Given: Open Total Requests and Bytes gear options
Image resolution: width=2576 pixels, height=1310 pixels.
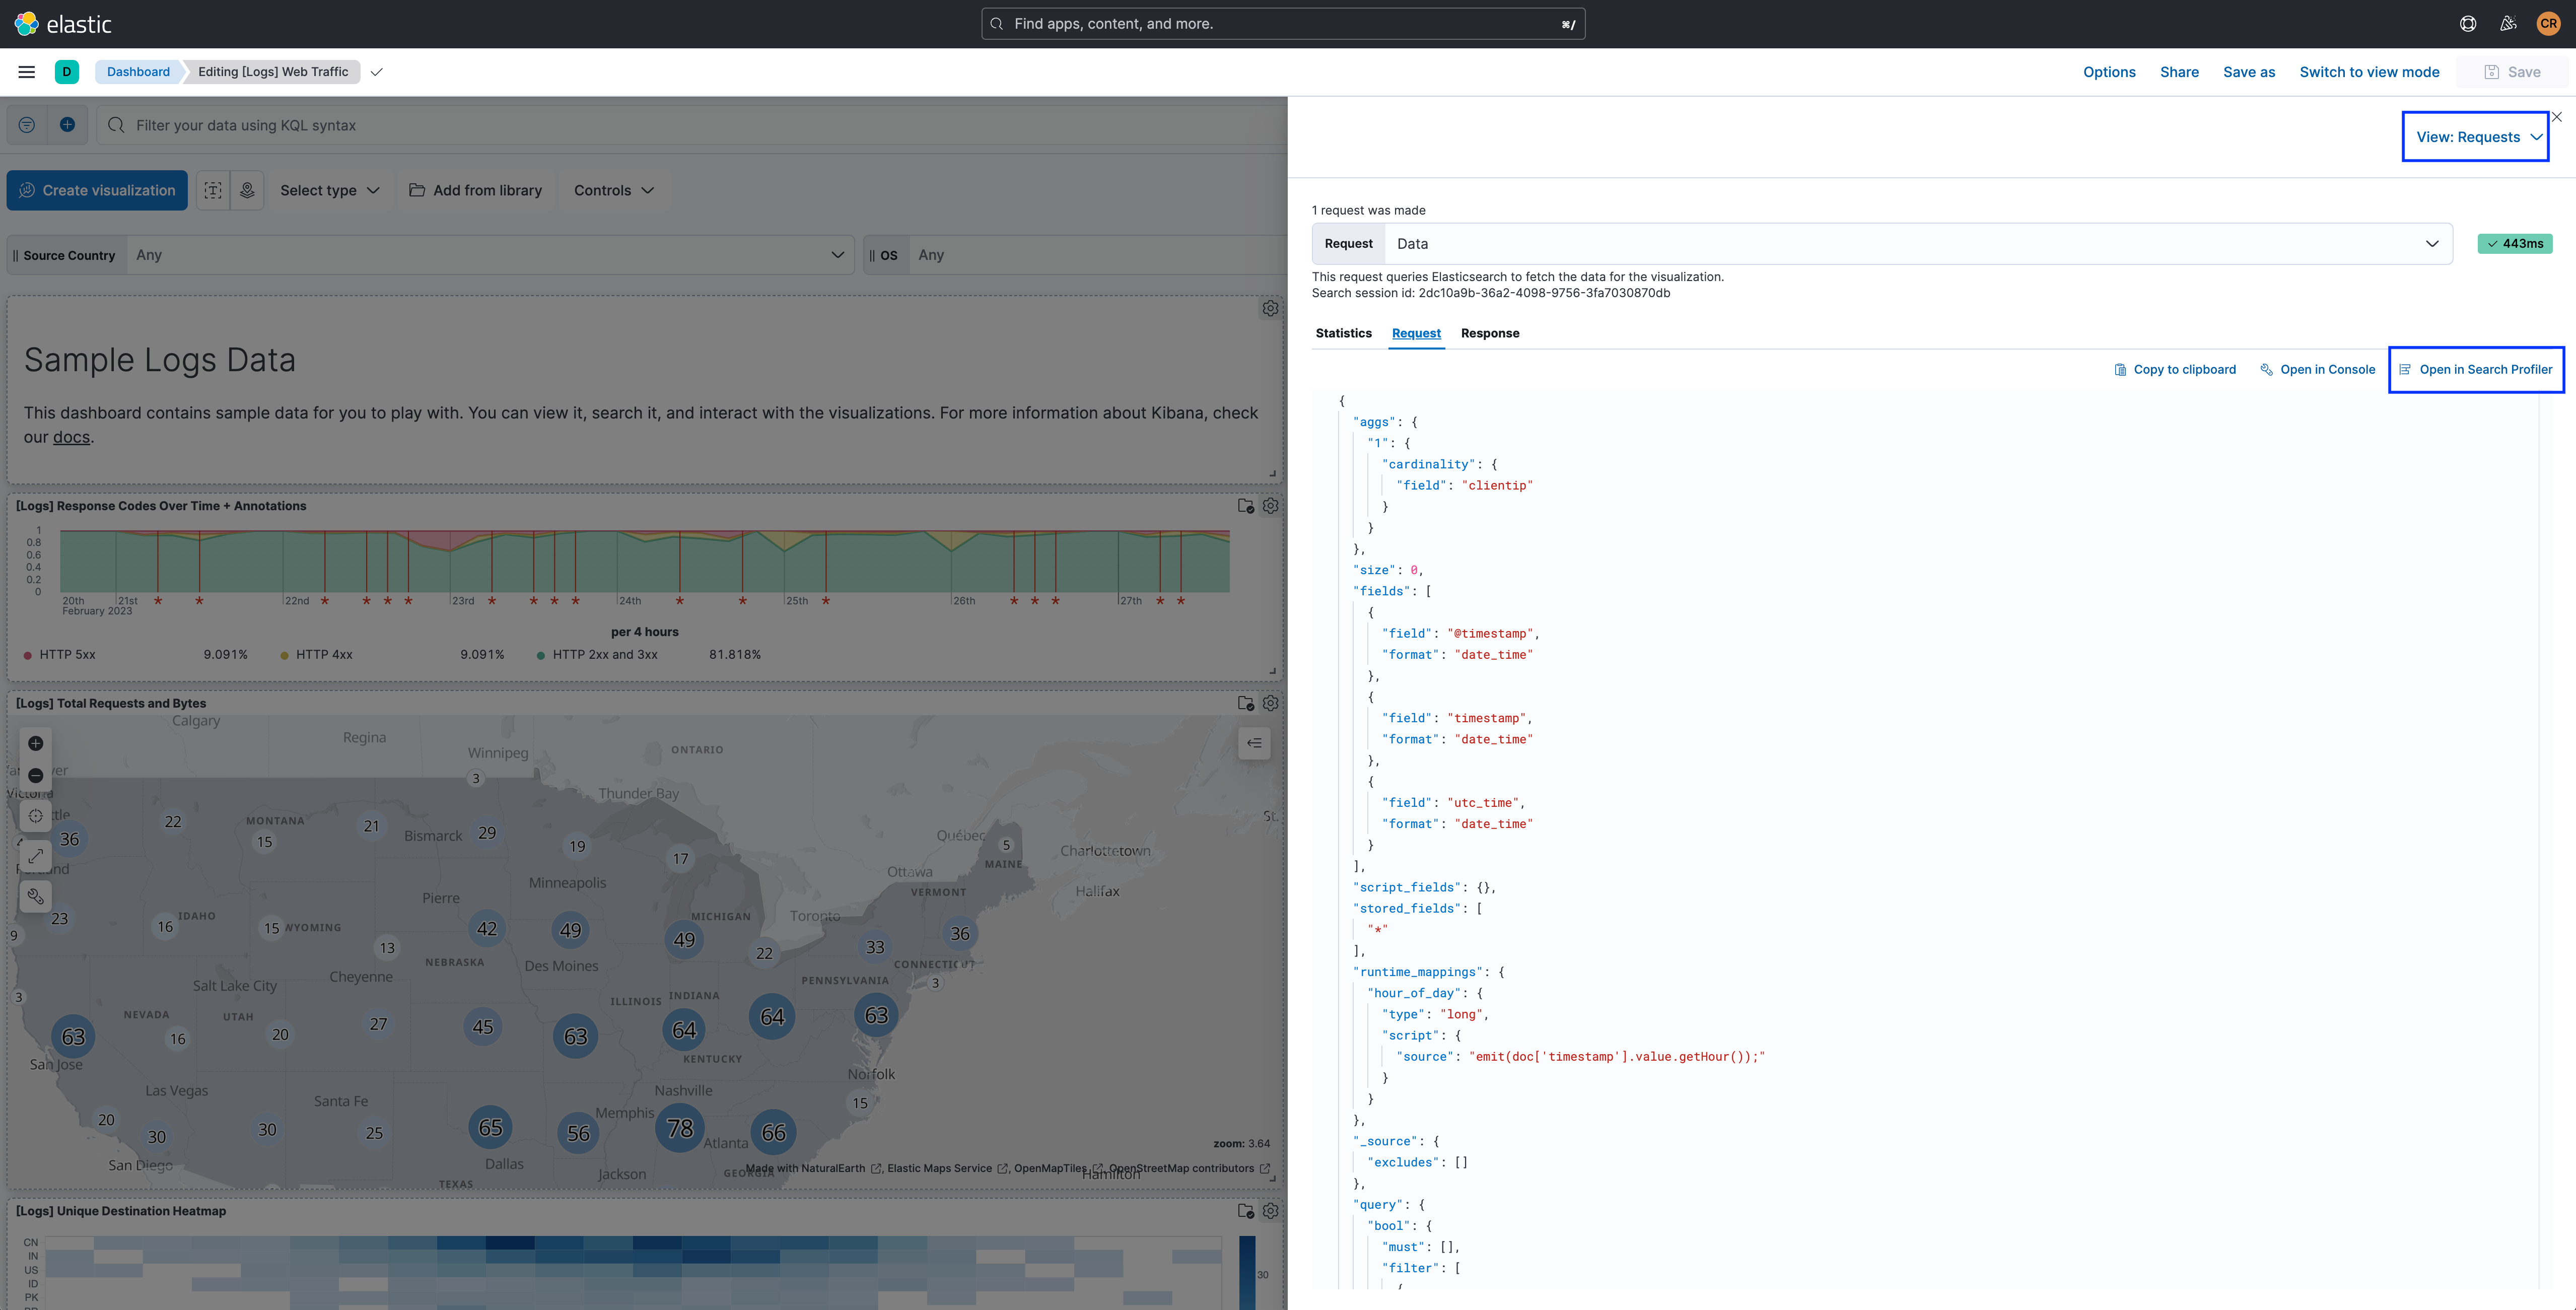Looking at the screenshot, I should (x=1270, y=703).
